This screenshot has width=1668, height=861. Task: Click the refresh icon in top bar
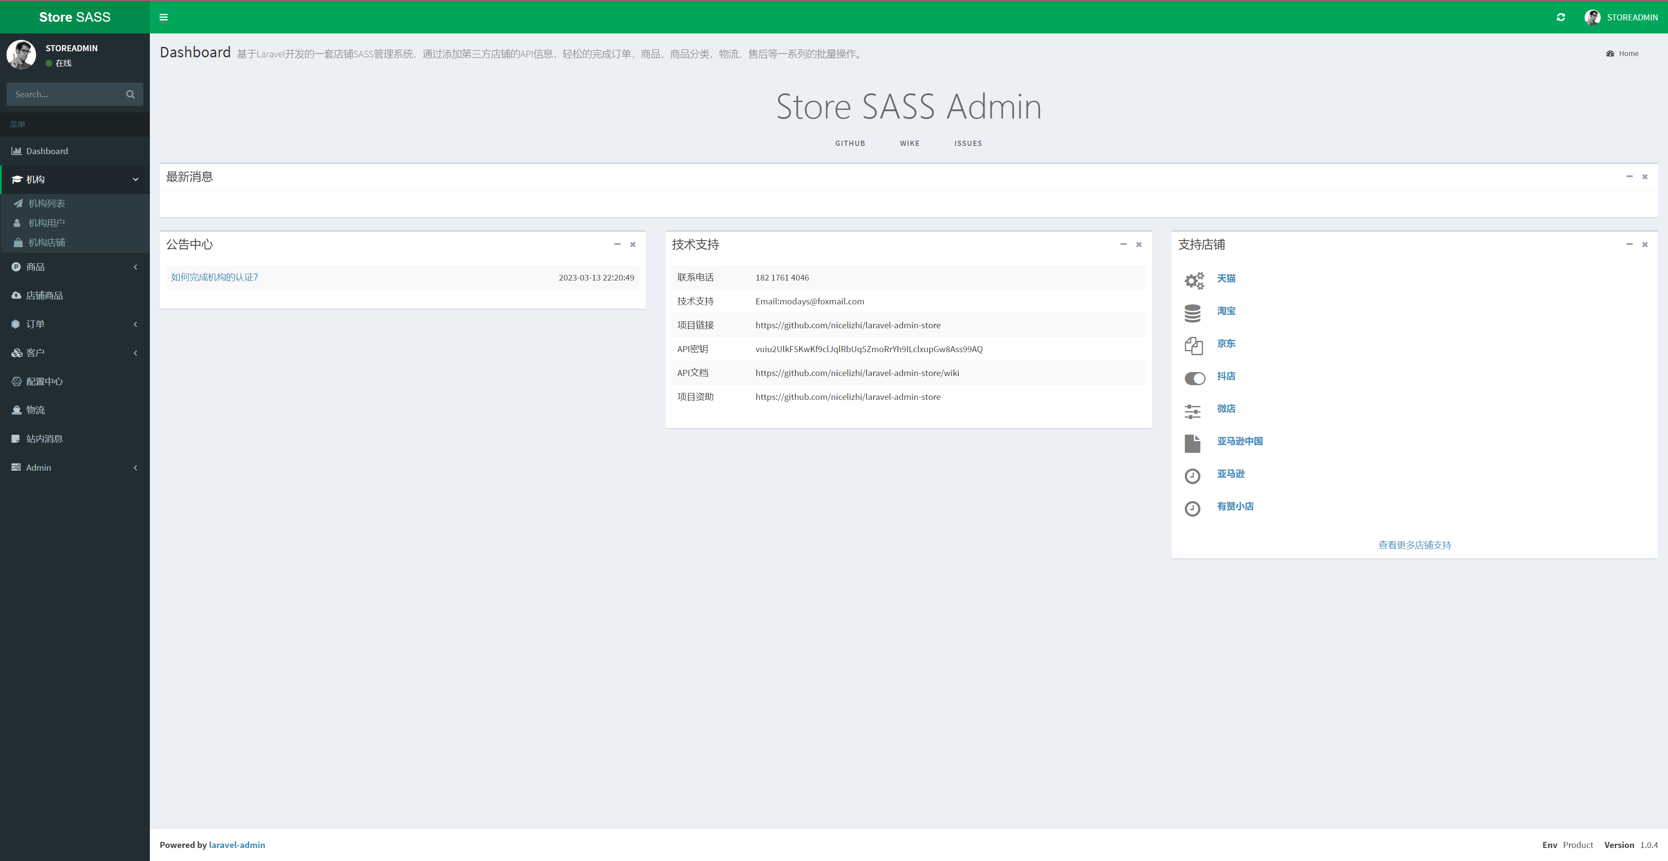1561,17
